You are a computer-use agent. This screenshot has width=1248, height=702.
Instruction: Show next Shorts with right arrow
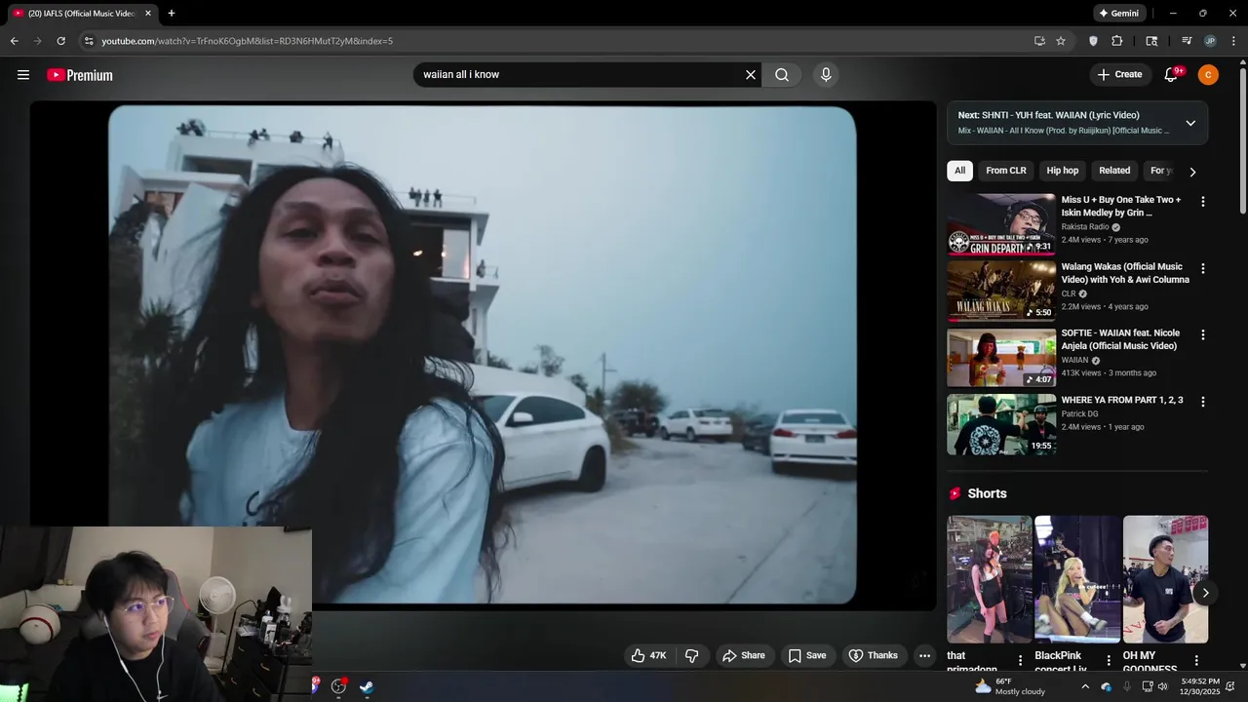1205,593
